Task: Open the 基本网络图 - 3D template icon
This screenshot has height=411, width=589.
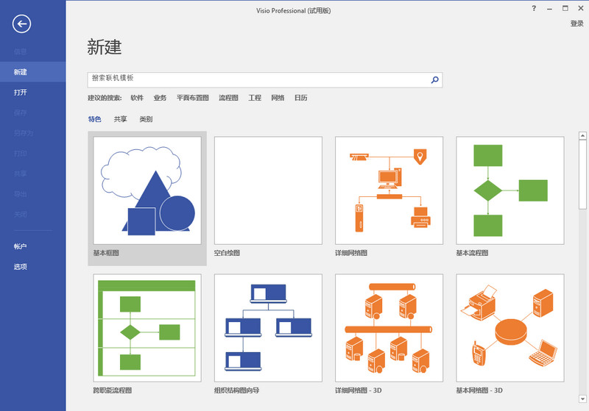Action: pos(509,328)
